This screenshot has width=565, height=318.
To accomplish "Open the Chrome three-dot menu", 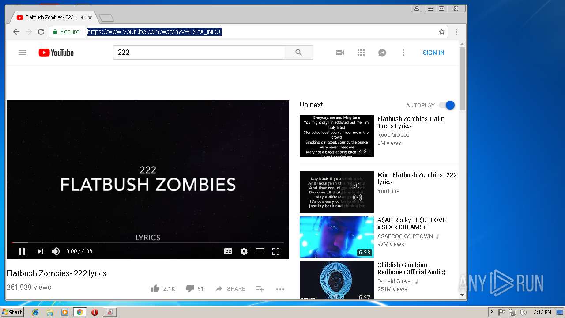I will coord(456,32).
